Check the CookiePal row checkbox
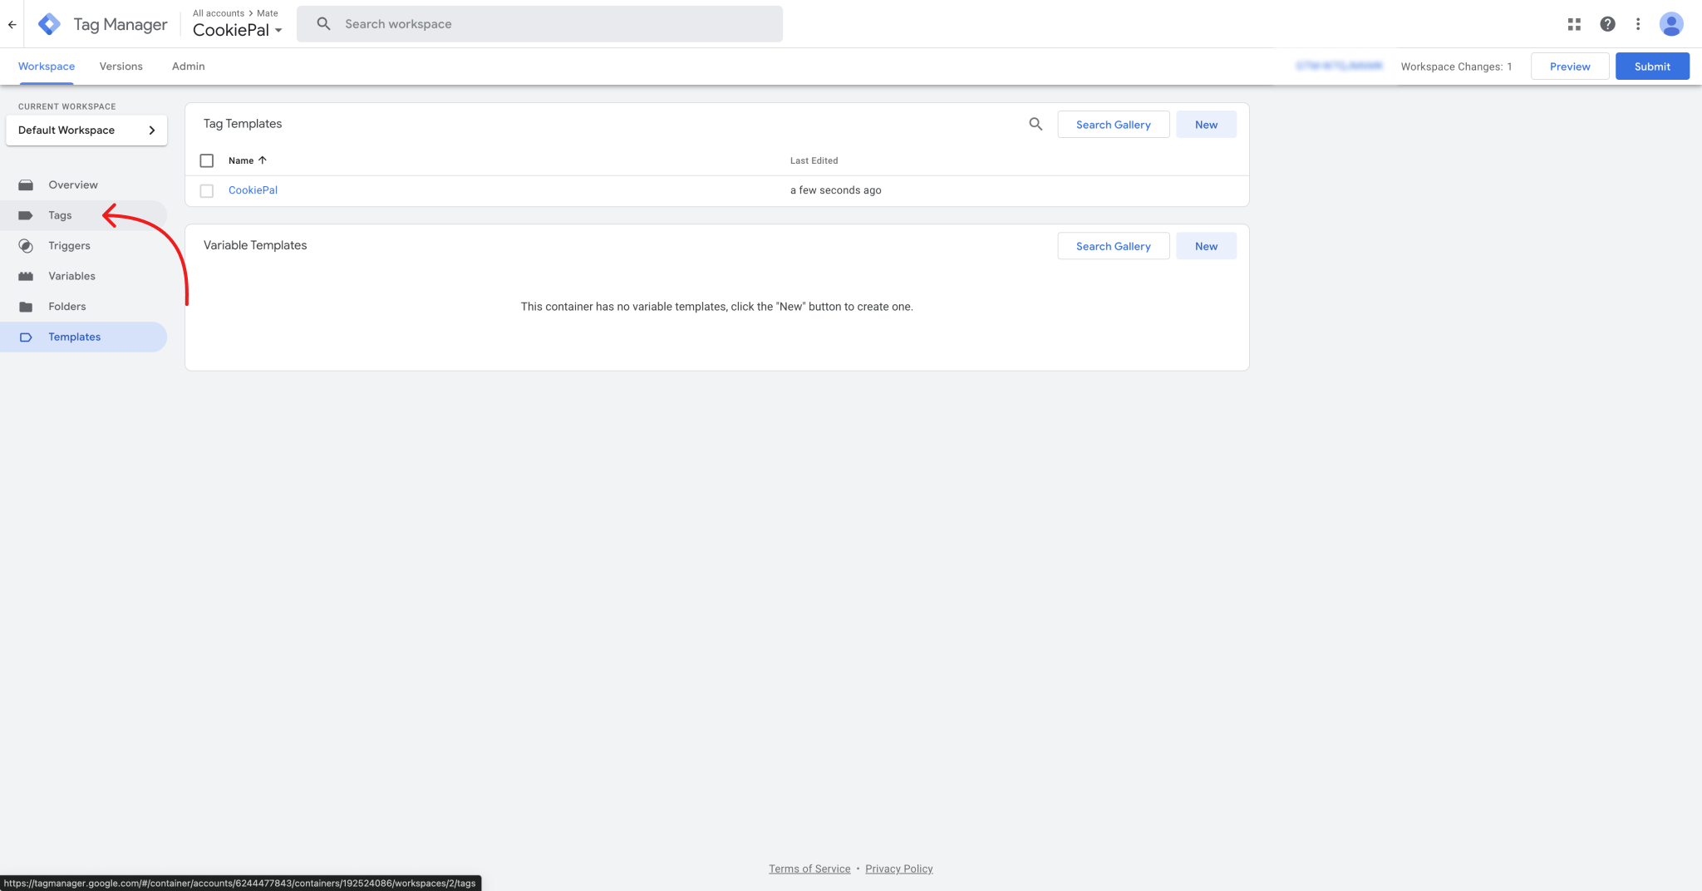The height and width of the screenshot is (891, 1702). (x=207, y=191)
